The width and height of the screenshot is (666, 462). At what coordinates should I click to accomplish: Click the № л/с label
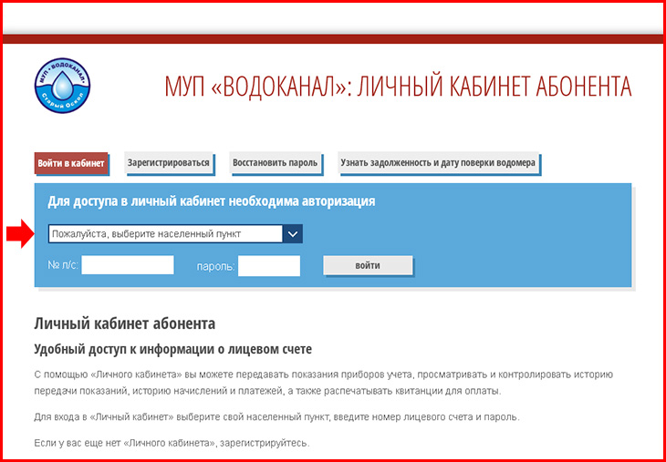click(x=63, y=265)
